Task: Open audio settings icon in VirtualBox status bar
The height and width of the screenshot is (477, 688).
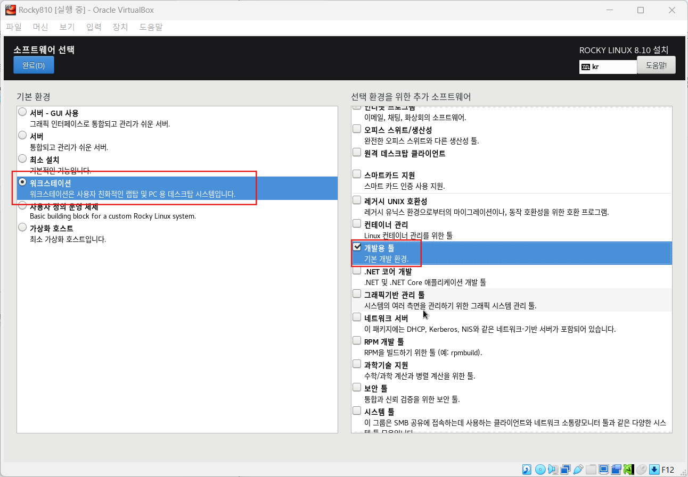Action: [x=553, y=470]
